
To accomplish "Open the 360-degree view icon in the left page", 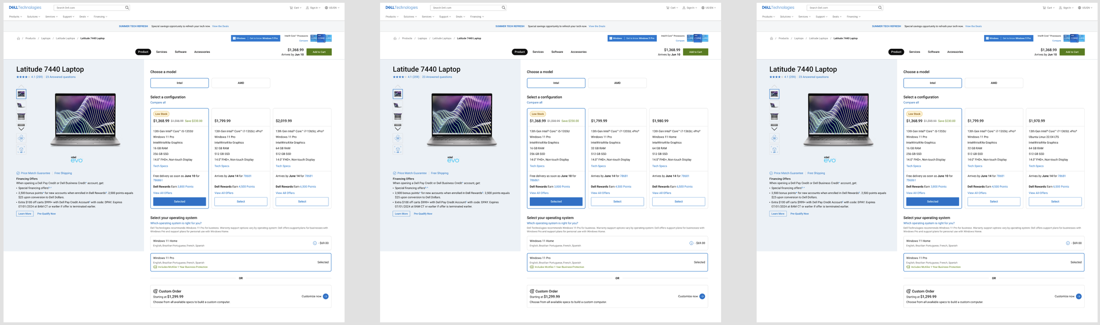I will [21, 138].
